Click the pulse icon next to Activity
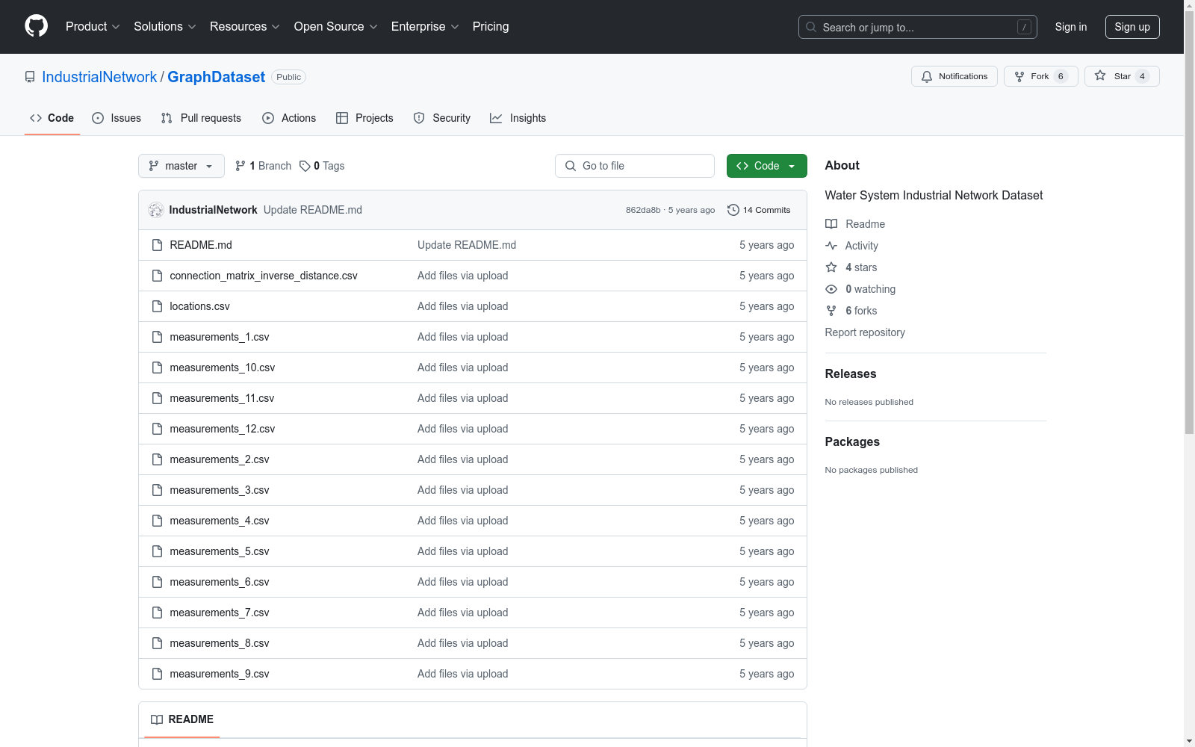The image size is (1195, 747). pyautogui.click(x=831, y=246)
